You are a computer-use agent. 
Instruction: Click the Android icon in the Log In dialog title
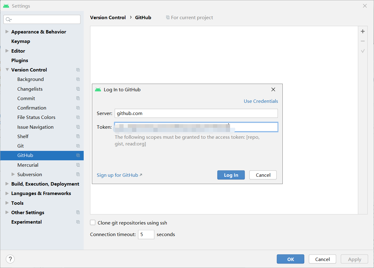click(98, 89)
